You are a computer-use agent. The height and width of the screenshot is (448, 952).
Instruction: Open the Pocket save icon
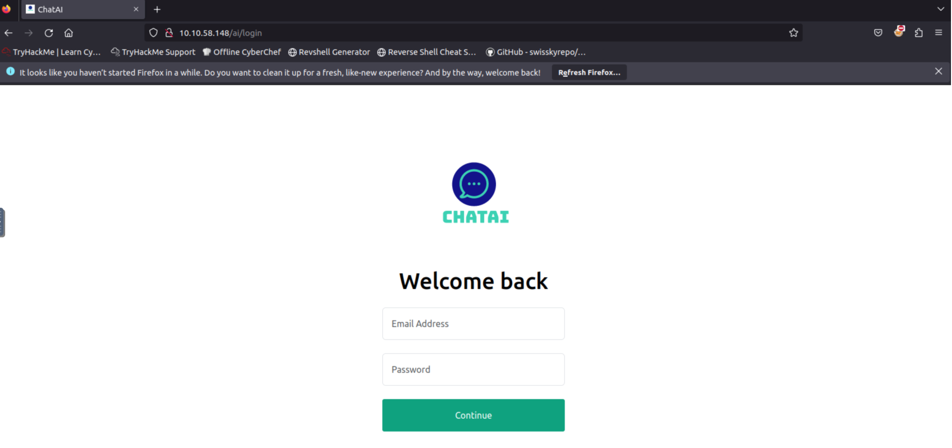coord(878,33)
